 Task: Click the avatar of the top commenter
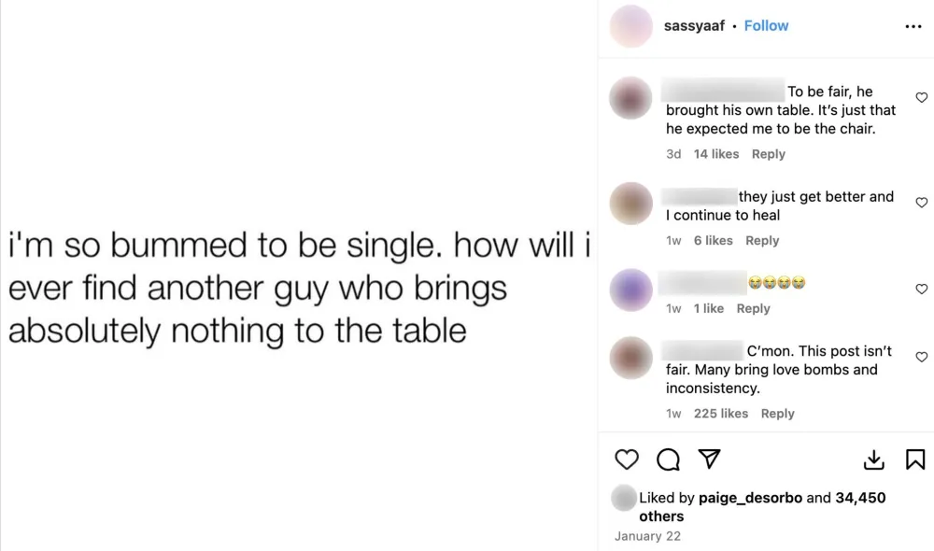(x=630, y=97)
